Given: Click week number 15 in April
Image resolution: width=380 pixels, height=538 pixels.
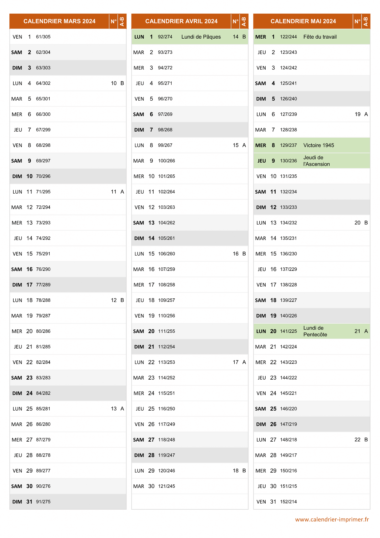Looking at the screenshot, I should click(x=236, y=145).
